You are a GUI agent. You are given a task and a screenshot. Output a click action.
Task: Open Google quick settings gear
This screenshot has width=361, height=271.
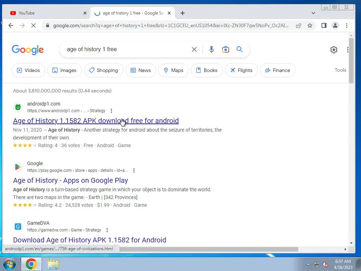(334, 49)
